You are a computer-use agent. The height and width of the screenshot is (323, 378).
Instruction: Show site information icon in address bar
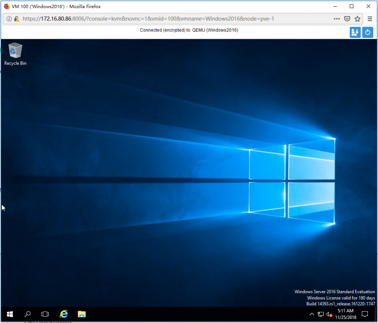[9, 19]
